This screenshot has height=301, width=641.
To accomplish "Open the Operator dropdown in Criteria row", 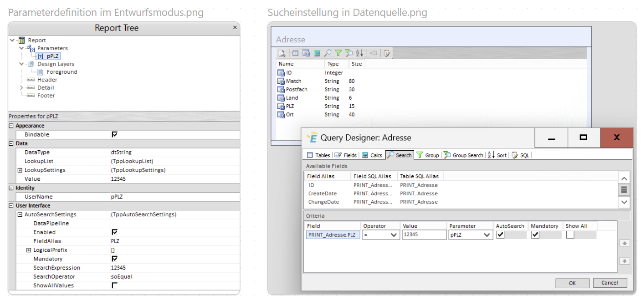I will [x=394, y=235].
